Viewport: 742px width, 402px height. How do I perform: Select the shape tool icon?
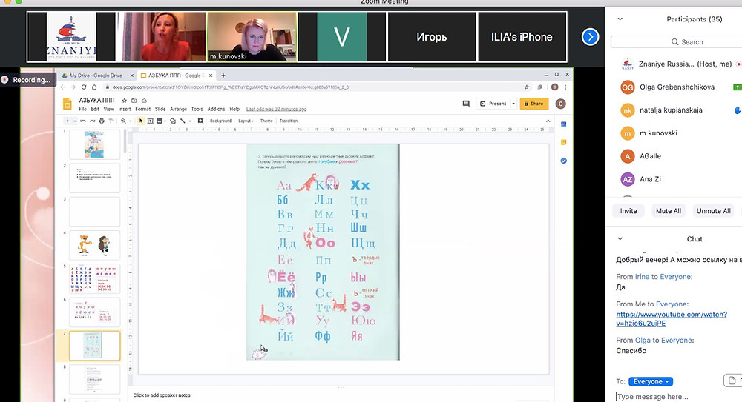(x=173, y=121)
